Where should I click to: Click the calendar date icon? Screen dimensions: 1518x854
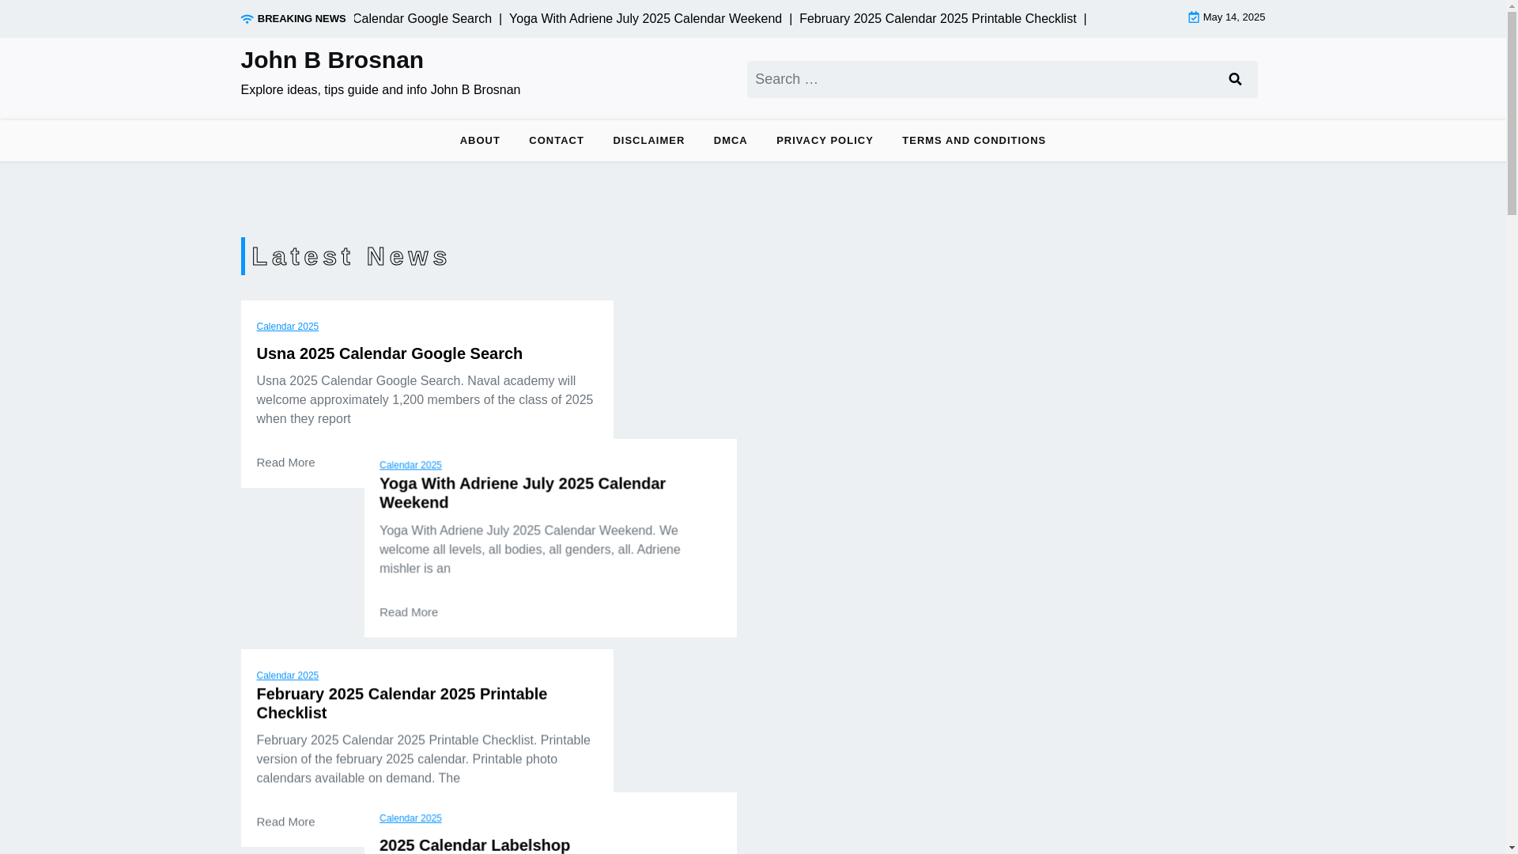pyautogui.click(x=1194, y=17)
